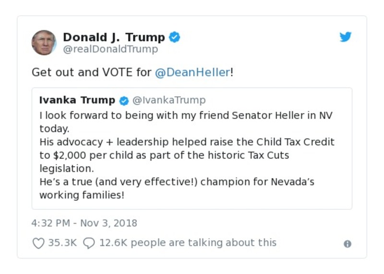Viewport: 384px width, 274px height.
Task: Like the tweet with the heart icon
Action: [38, 243]
